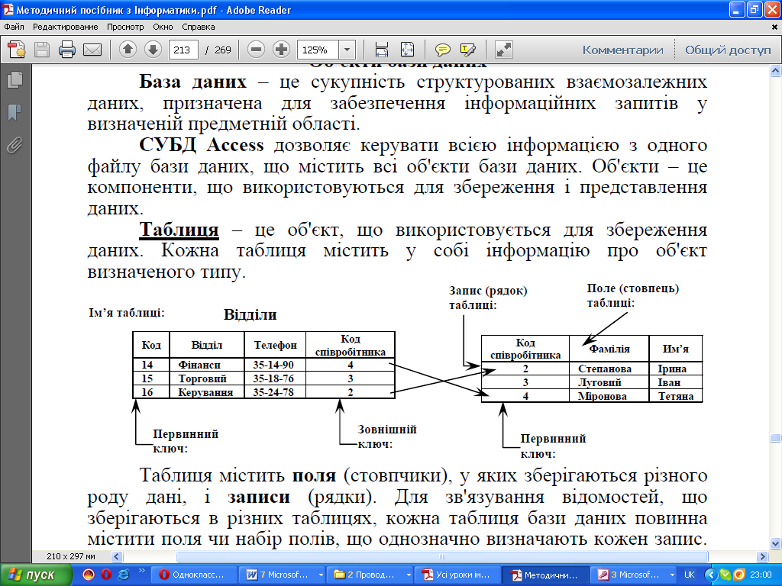Switch to read mode expand icon
782x586 pixels.
[504, 50]
